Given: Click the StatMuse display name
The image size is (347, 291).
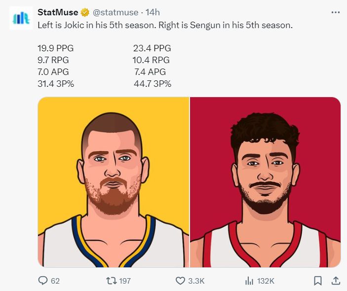Looking at the screenshot, I should (58, 12).
